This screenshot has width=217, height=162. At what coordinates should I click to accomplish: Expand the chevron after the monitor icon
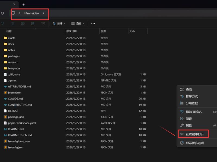(20, 13)
